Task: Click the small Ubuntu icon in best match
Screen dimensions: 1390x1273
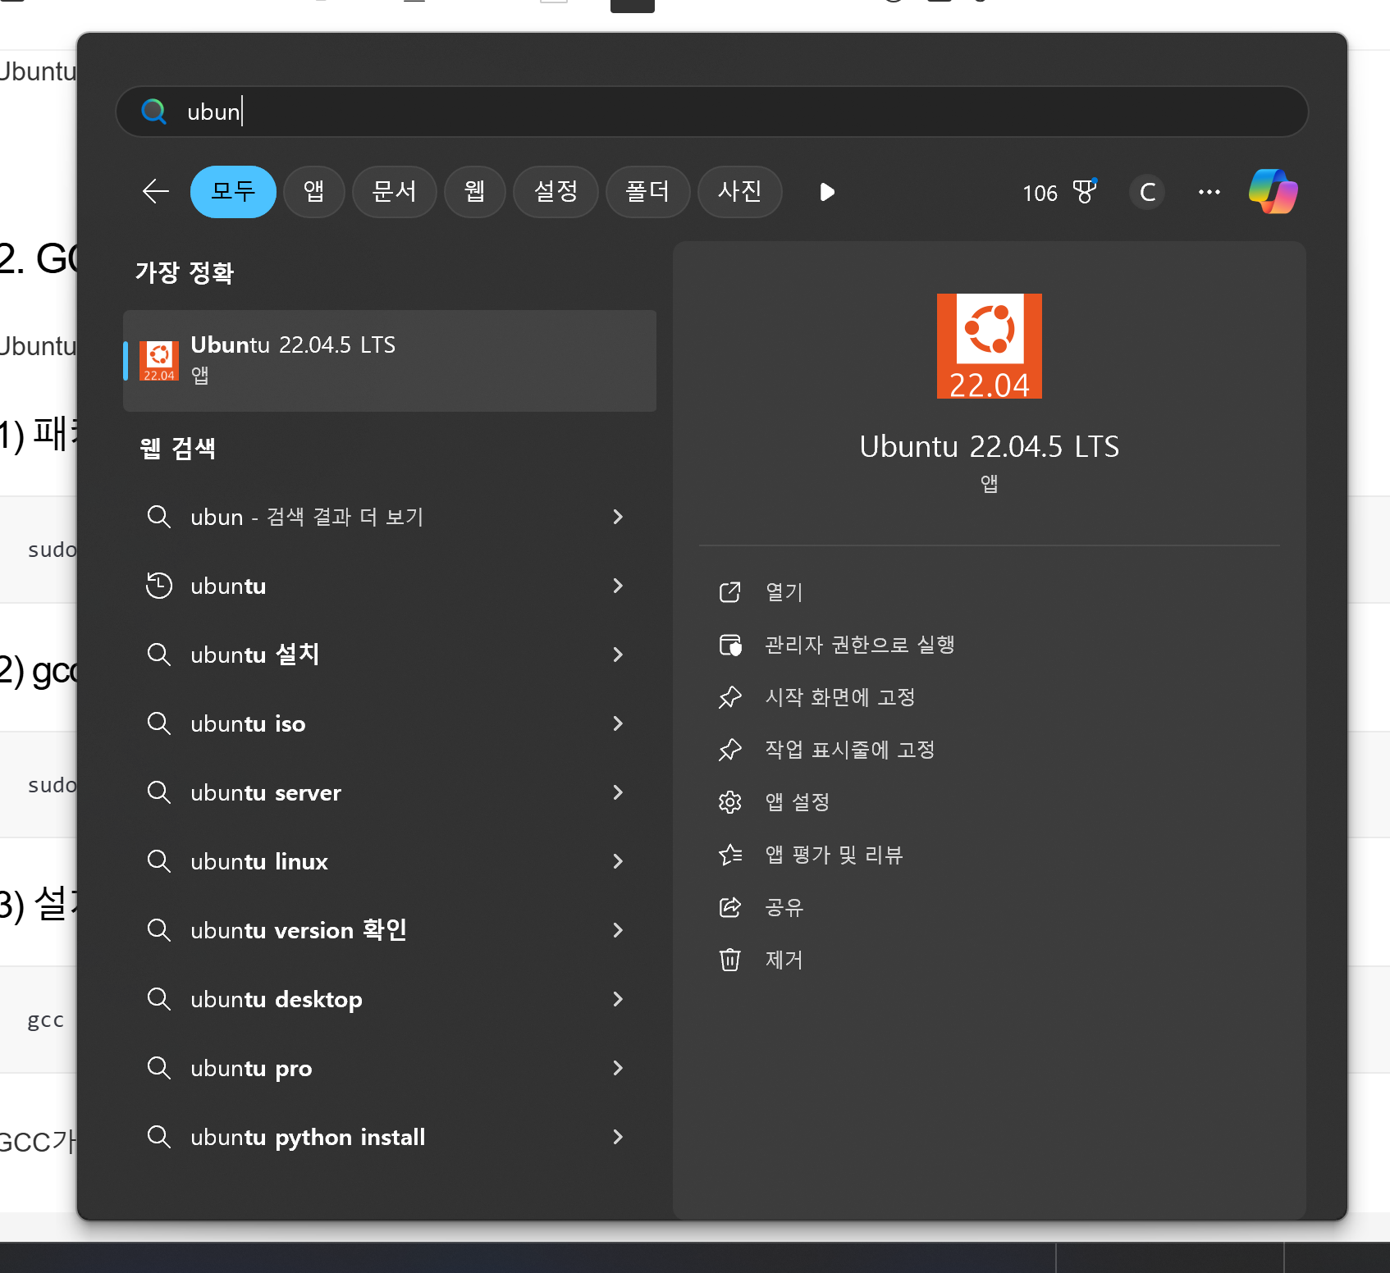Action: point(159,361)
